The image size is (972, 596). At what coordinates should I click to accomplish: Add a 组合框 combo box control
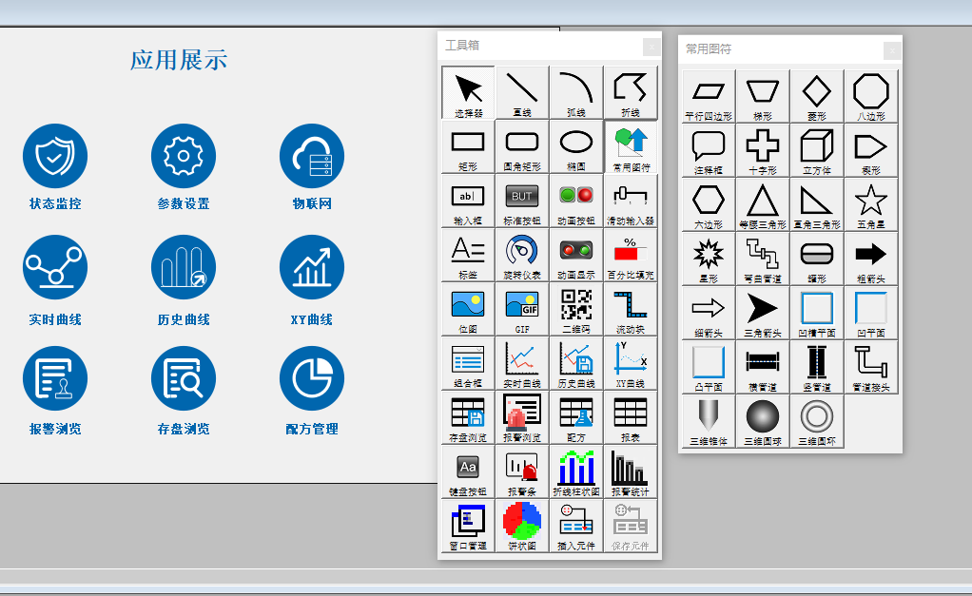pyautogui.click(x=468, y=362)
